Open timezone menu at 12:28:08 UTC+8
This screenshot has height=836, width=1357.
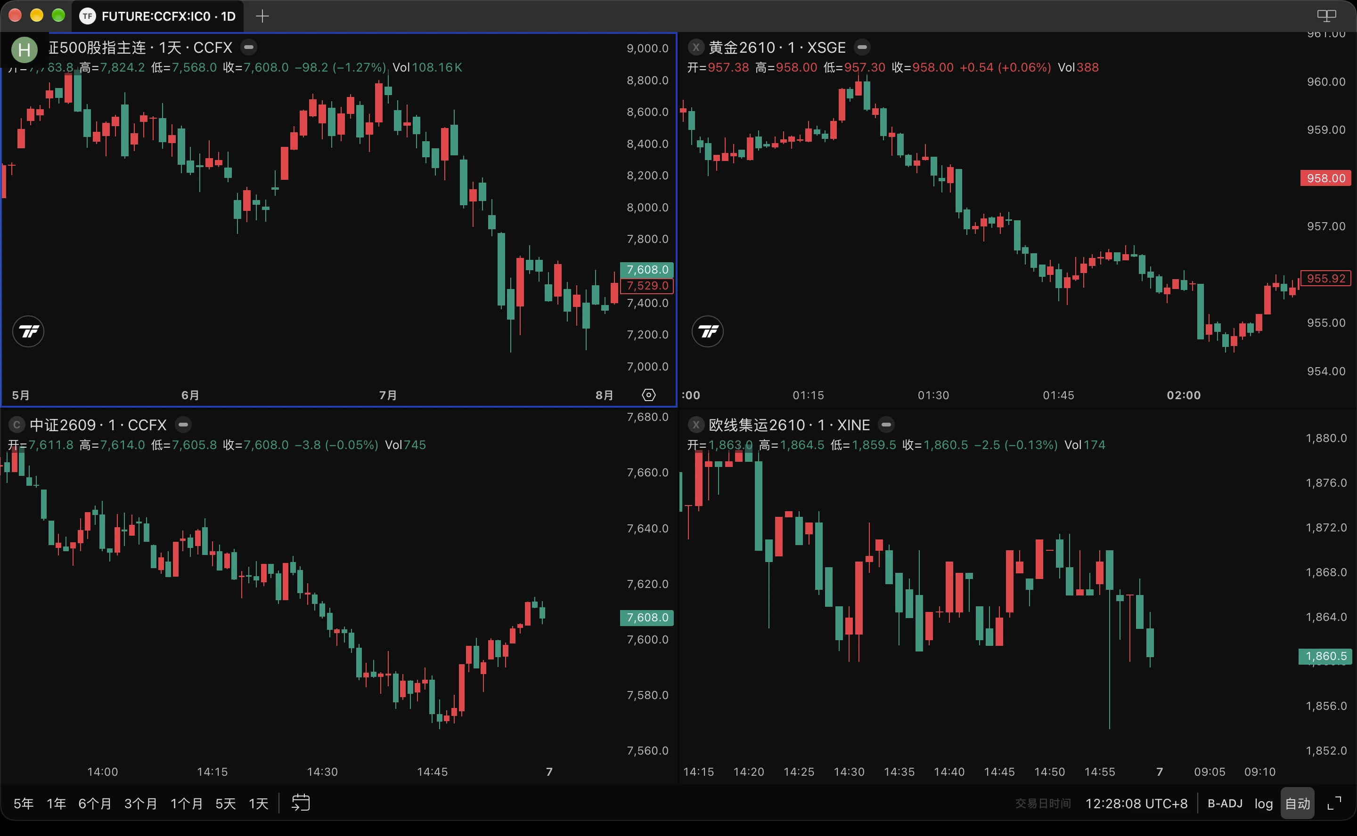tap(1136, 804)
